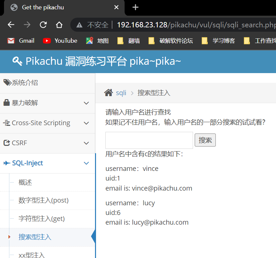Open the YouTube bookmark
This screenshot has height=258, width=276.
pyautogui.click(x=60, y=41)
